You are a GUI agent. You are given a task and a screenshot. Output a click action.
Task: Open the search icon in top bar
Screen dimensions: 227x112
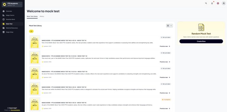coord(206,3)
